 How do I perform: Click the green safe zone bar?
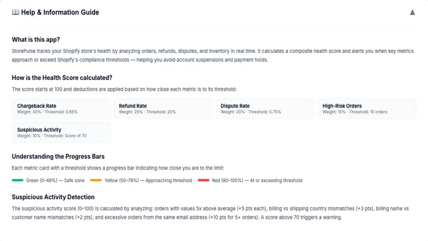tap(18, 180)
